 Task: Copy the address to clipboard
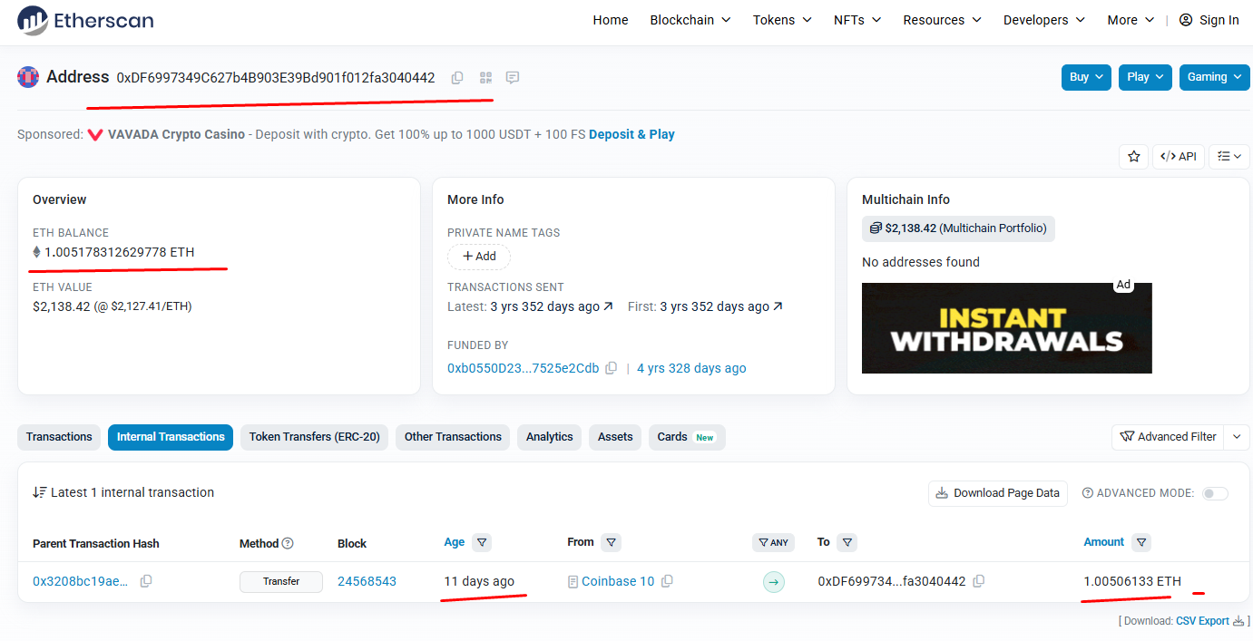pos(457,78)
